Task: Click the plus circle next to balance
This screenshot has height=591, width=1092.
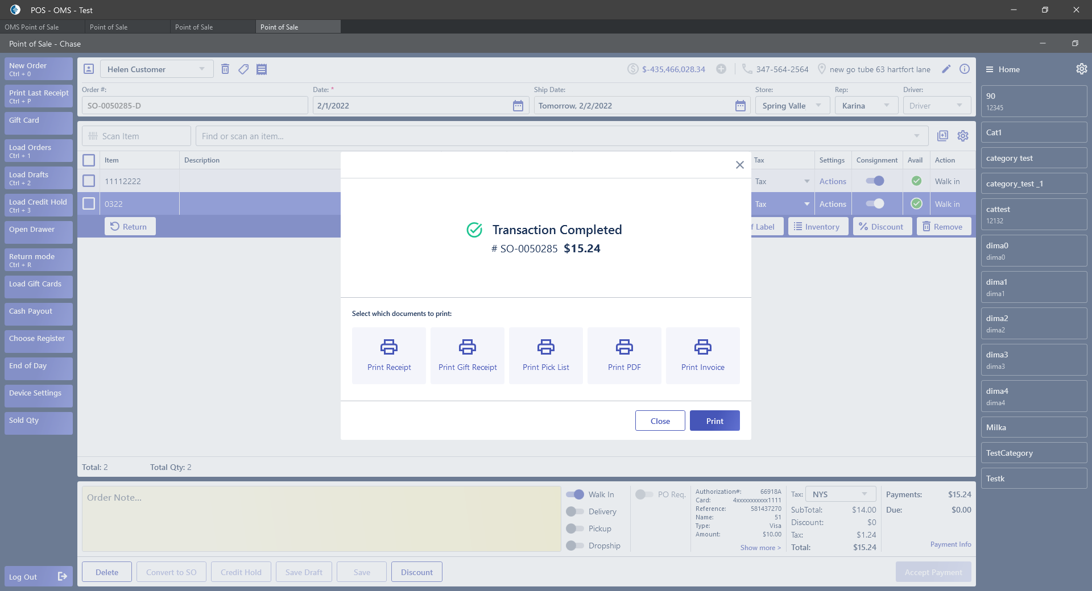Action: (x=721, y=69)
